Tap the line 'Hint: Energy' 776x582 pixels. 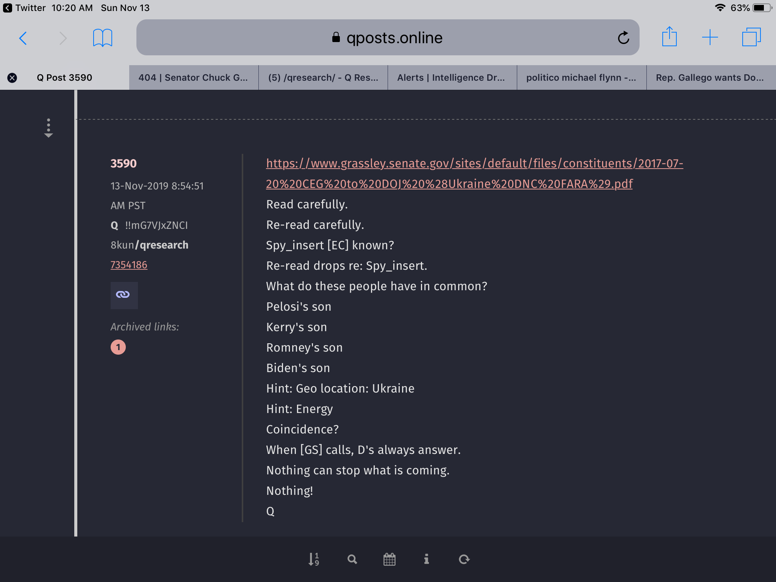coord(299,409)
